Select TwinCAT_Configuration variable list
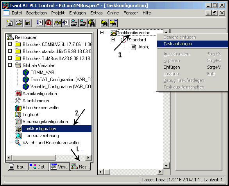 pos(61,80)
